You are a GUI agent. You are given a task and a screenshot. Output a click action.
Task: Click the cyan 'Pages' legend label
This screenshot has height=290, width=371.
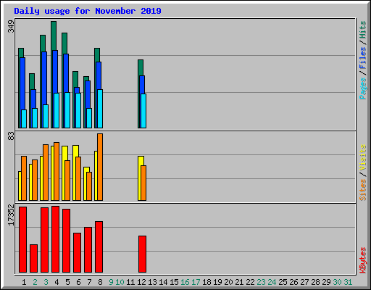(363, 88)
